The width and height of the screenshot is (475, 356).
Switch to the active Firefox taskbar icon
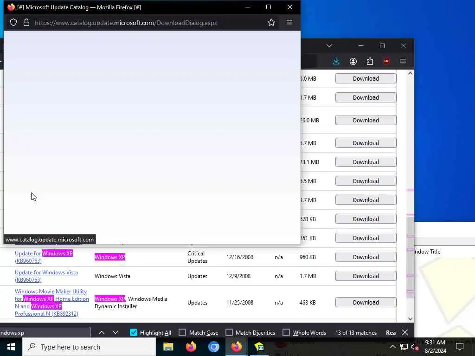[236, 347]
